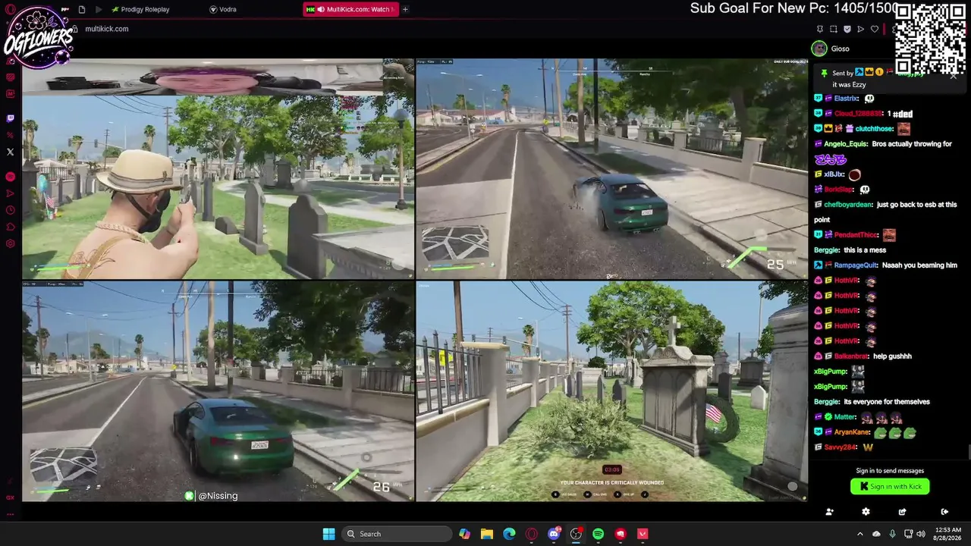Open the browser shield privacy protection icon

click(847, 29)
